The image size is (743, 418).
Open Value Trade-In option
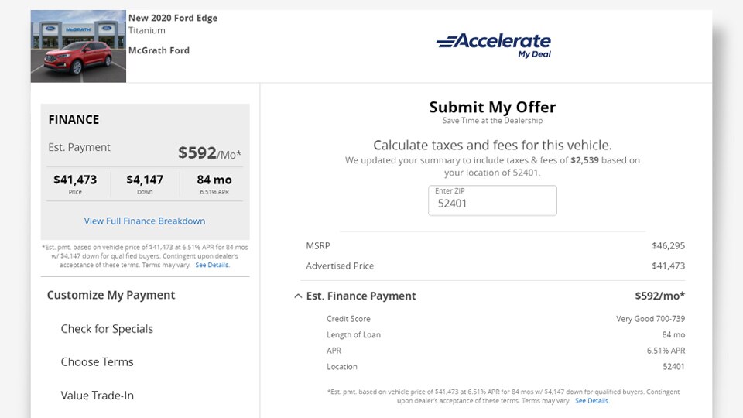pos(98,396)
